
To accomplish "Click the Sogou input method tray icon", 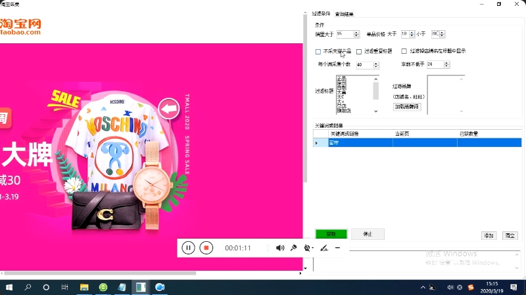I will (471, 287).
